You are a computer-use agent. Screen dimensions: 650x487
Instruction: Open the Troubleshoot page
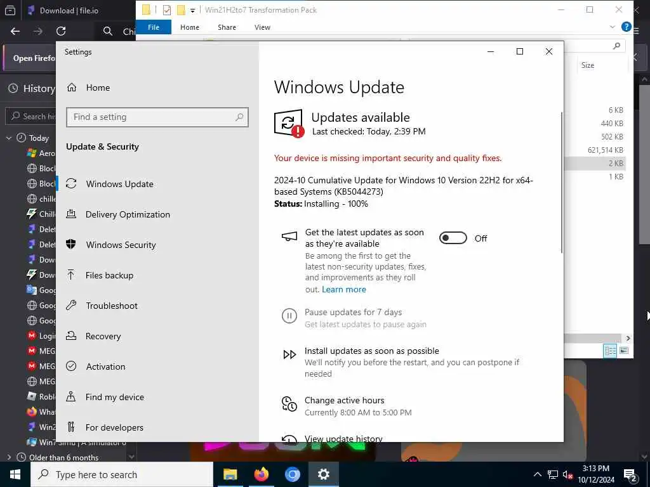click(x=102, y=306)
